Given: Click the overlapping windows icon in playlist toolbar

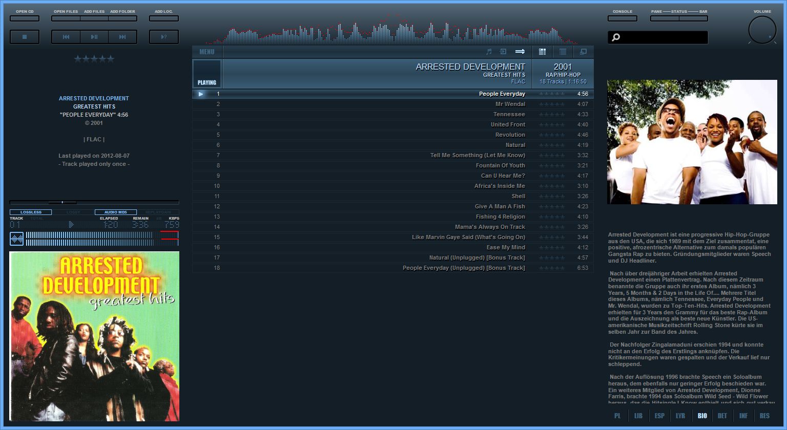Looking at the screenshot, I should tap(583, 52).
